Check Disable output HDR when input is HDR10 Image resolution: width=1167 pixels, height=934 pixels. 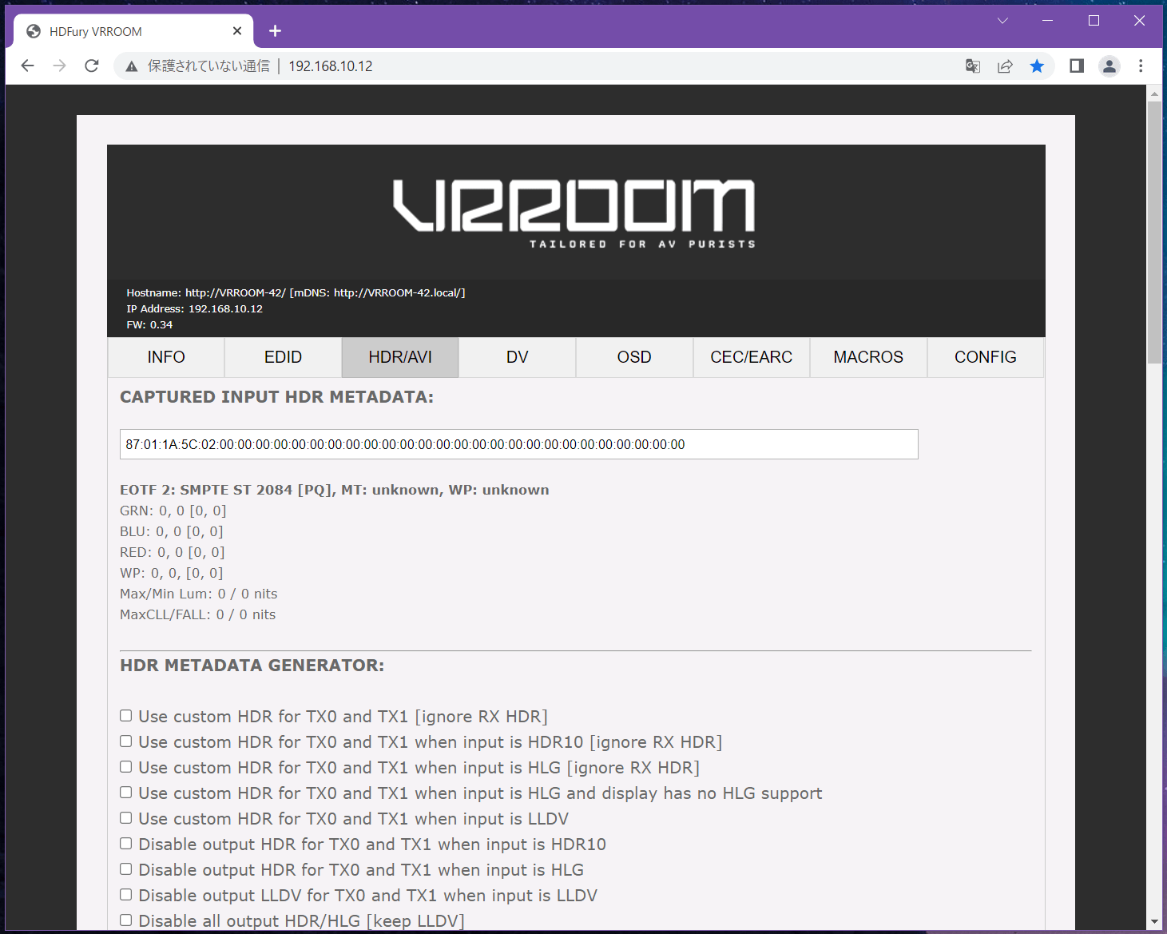pyautogui.click(x=126, y=844)
